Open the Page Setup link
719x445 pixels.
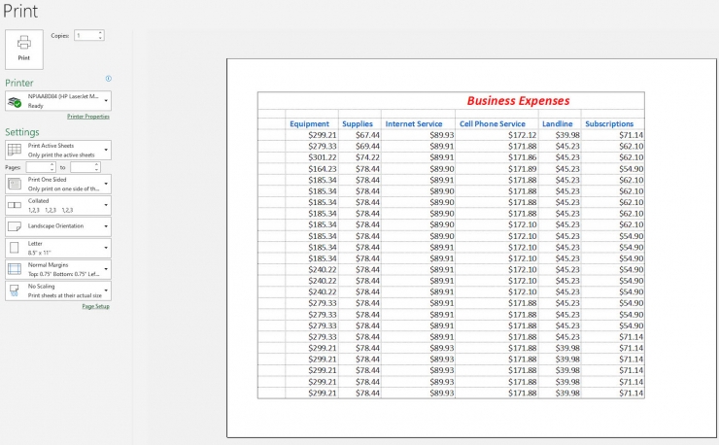tap(95, 306)
